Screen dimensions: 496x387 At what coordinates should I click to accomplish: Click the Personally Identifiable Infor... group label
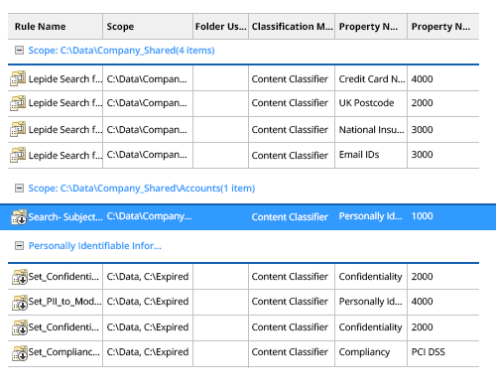pos(95,246)
